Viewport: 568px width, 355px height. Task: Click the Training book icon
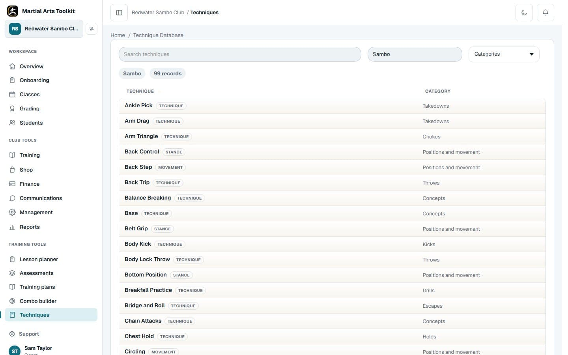click(12, 155)
